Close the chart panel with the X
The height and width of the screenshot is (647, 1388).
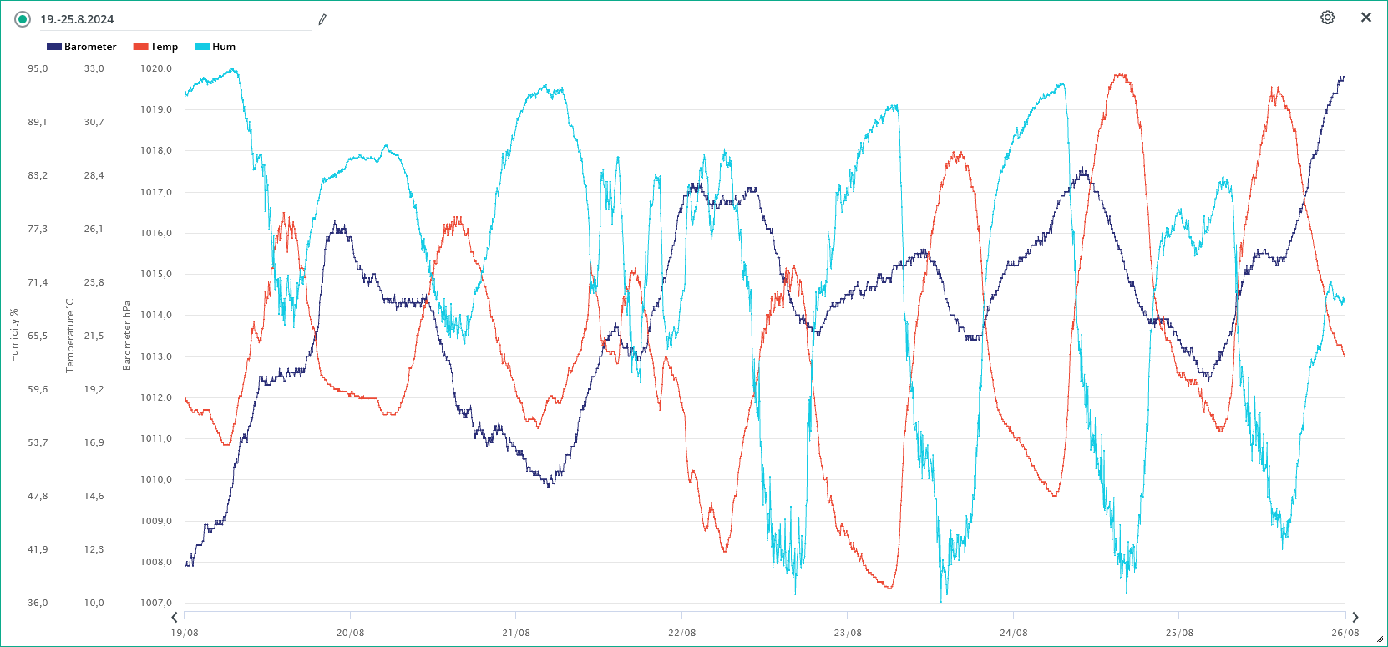(x=1366, y=18)
